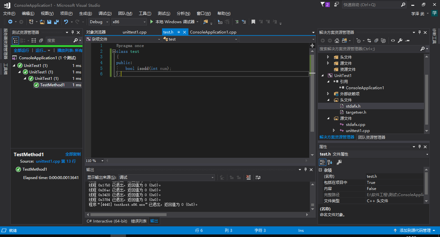Open the 调试(D) menu
This screenshot has height=237, width=440.
pos(105,14)
